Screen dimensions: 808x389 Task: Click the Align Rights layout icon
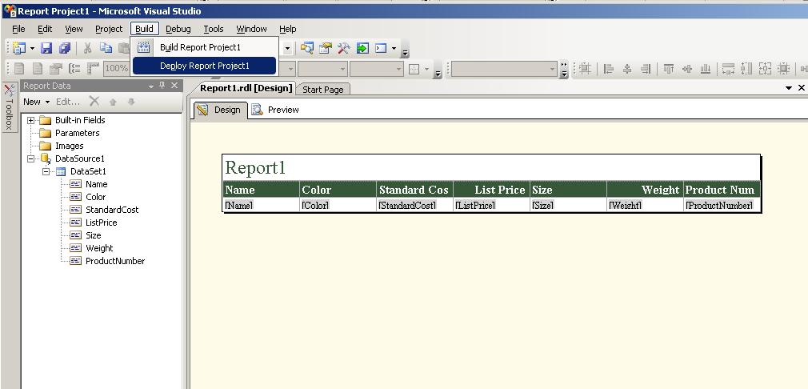click(646, 69)
